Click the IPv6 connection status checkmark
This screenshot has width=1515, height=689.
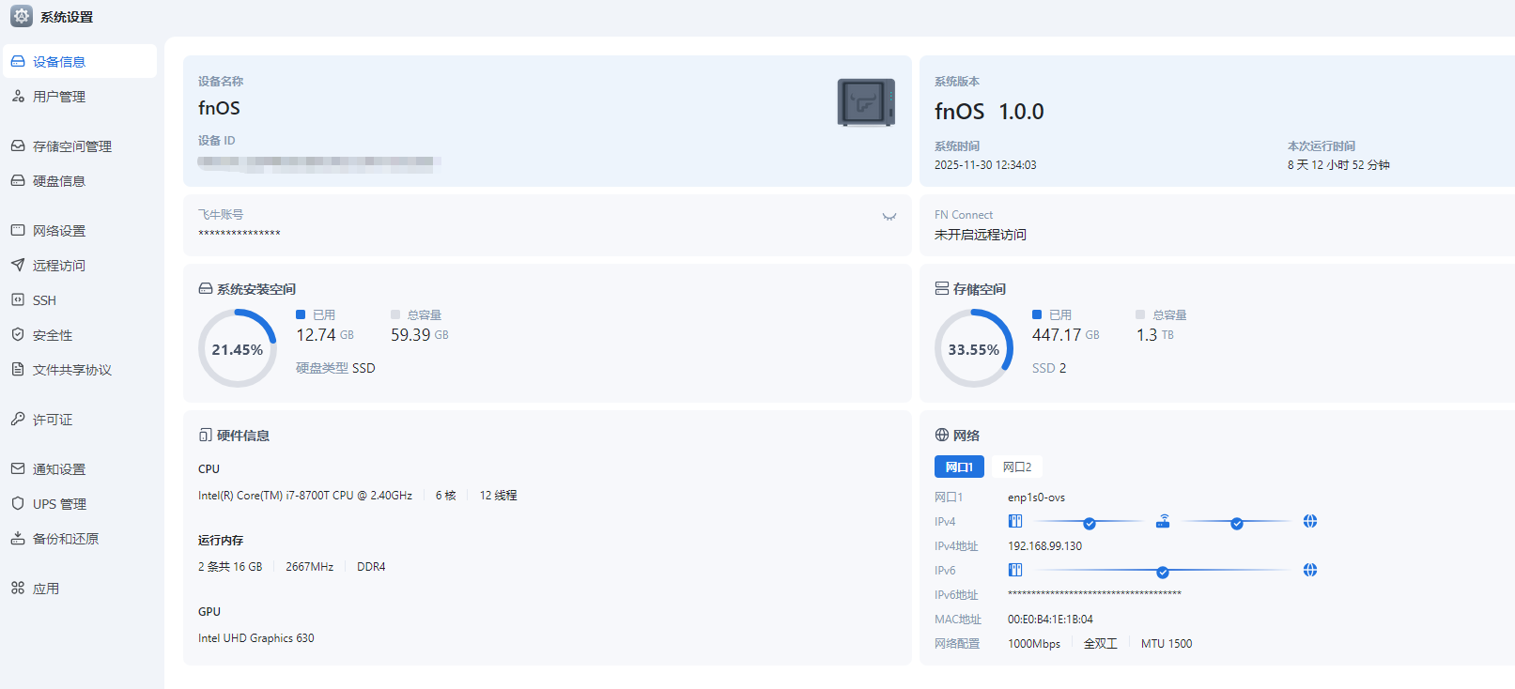[1163, 573]
